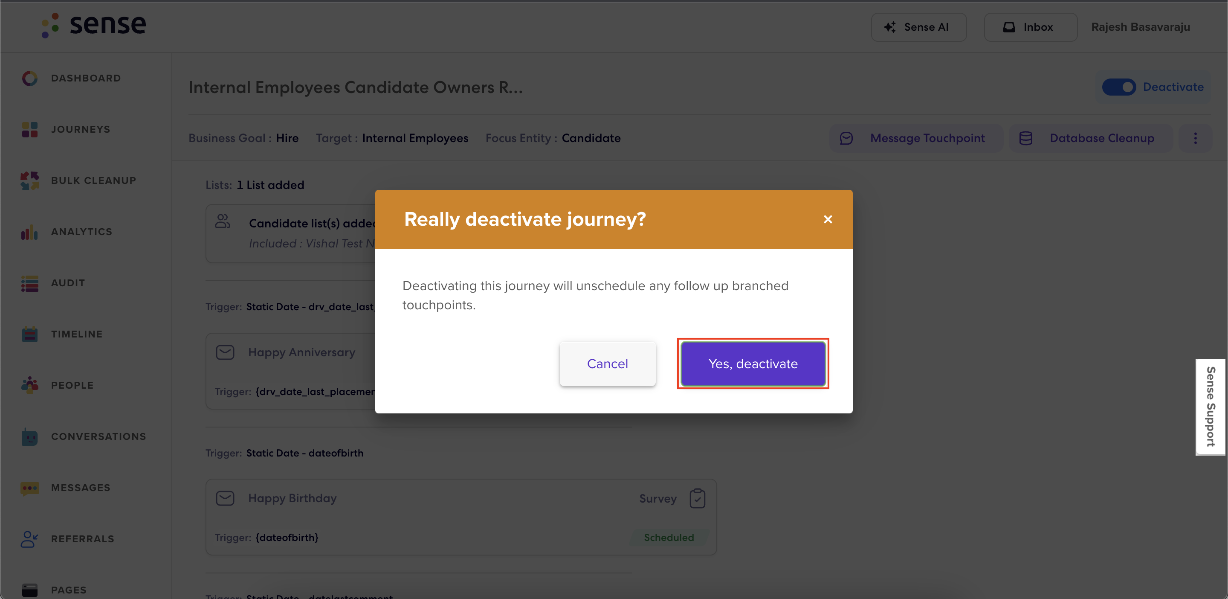Image resolution: width=1228 pixels, height=599 pixels.
Task: Go to ANALYTICS menu item
Action: pos(81,232)
